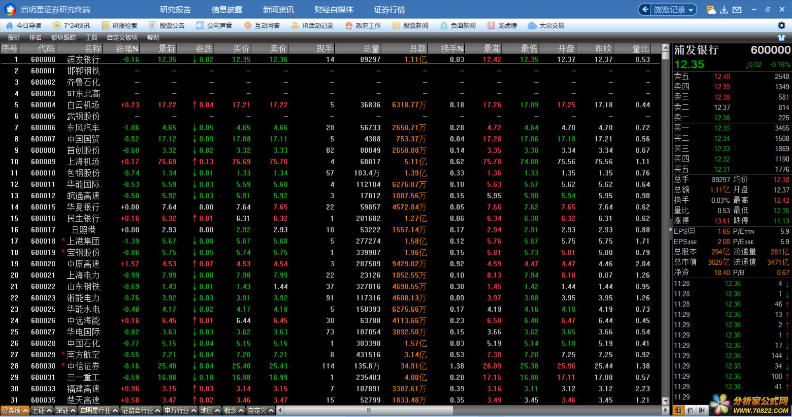This screenshot has width=792, height=417.
Task: Select the 民生银行 stock row
Action: point(330,218)
